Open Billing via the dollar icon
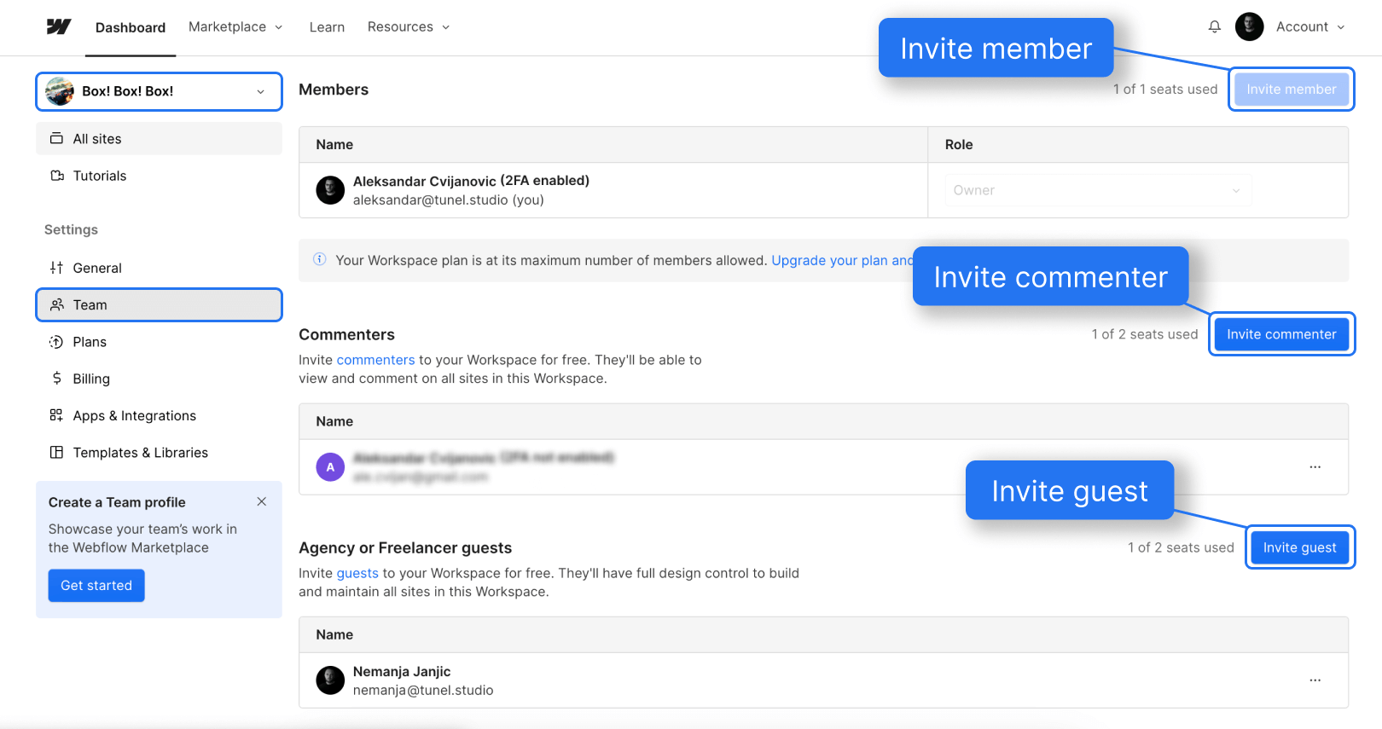The image size is (1382, 729). [x=56, y=379]
